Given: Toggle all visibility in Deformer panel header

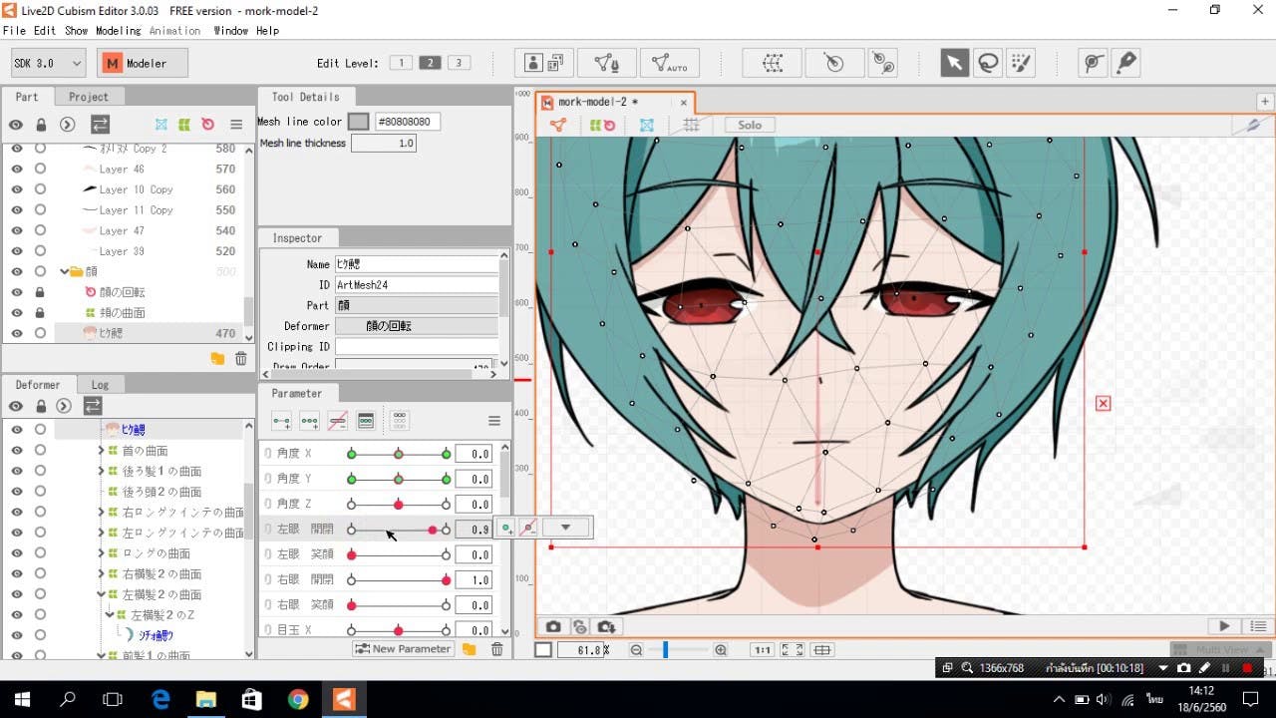Looking at the screenshot, I should coord(16,406).
